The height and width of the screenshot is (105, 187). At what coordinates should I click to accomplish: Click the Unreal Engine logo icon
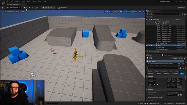click(x=3, y=2)
